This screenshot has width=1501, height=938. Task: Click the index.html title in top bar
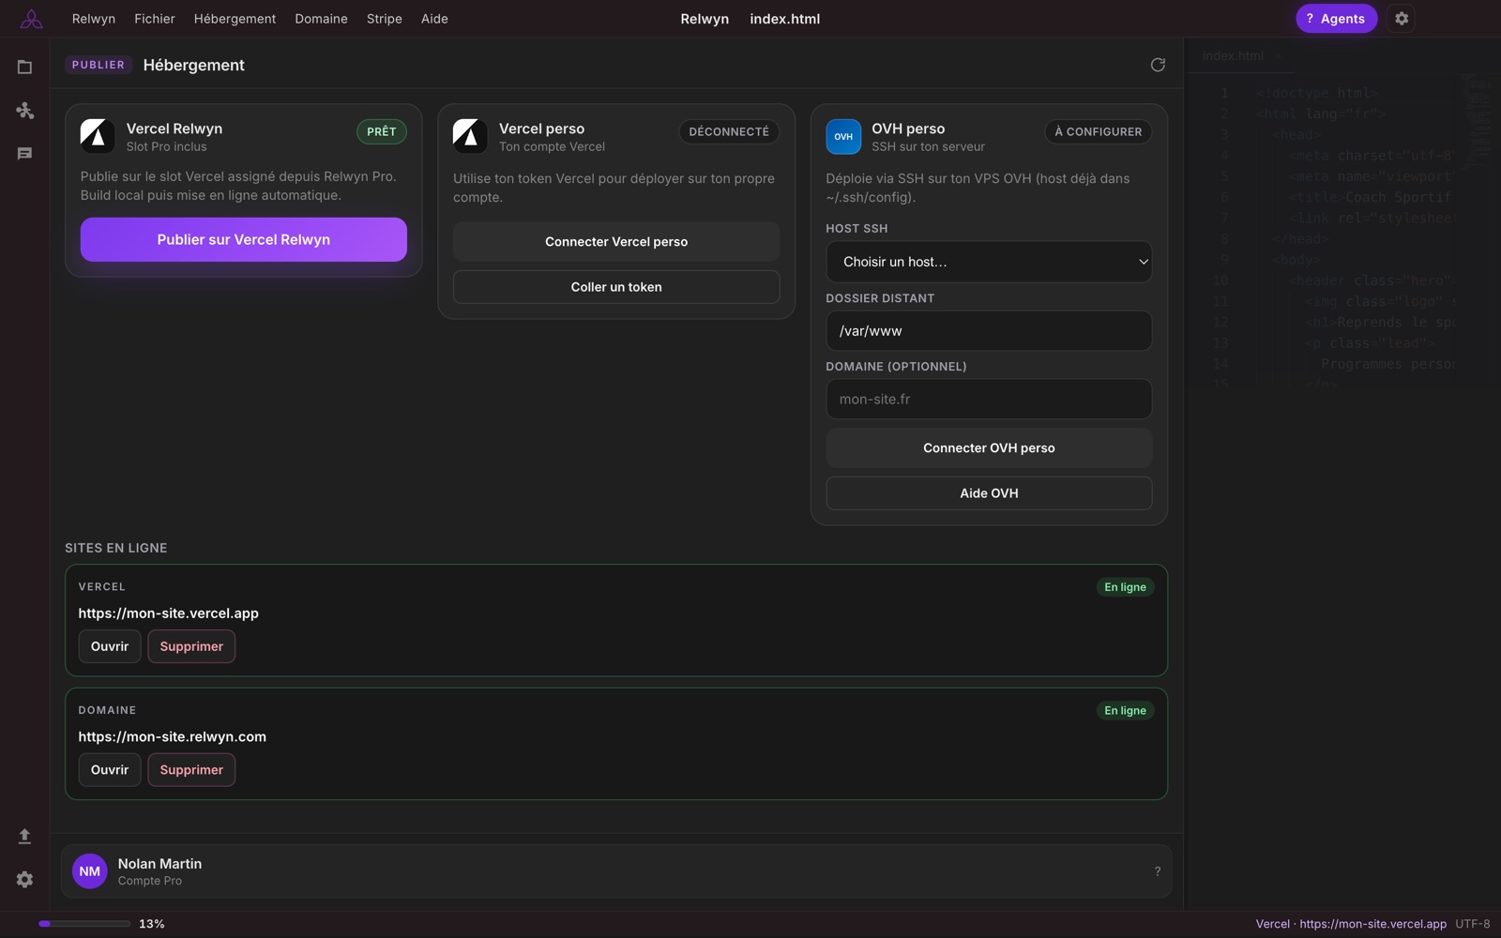click(785, 19)
